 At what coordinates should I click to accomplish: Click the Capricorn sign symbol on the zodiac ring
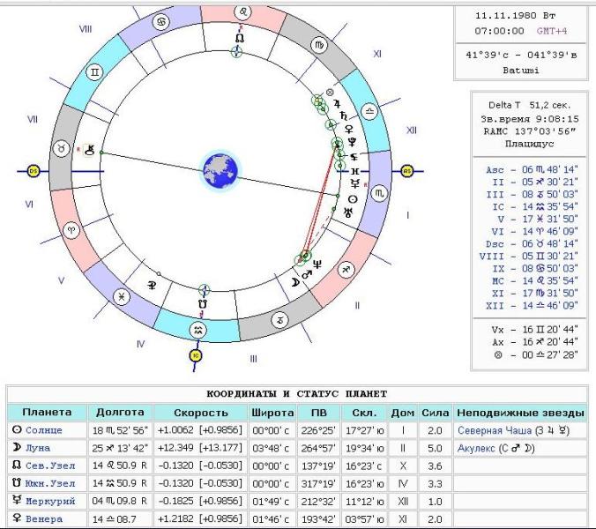point(279,320)
